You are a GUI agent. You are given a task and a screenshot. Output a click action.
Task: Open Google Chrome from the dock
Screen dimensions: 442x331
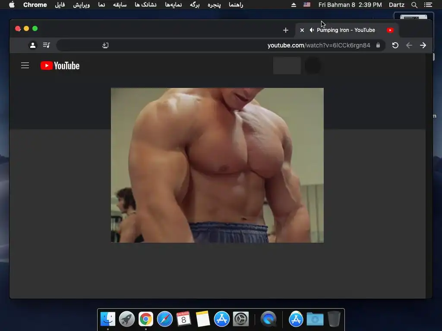(x=146, y=319)
